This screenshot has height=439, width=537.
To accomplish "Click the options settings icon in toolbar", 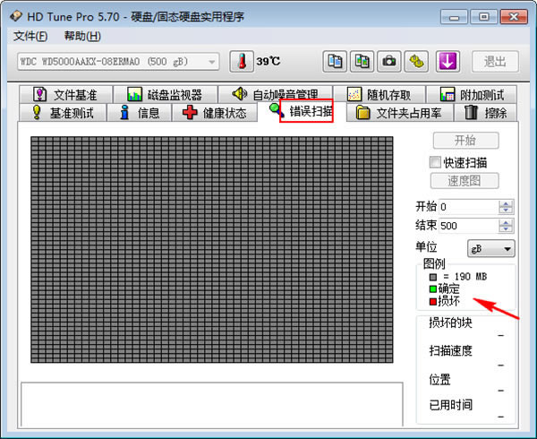I will click(x=417, y=61).
